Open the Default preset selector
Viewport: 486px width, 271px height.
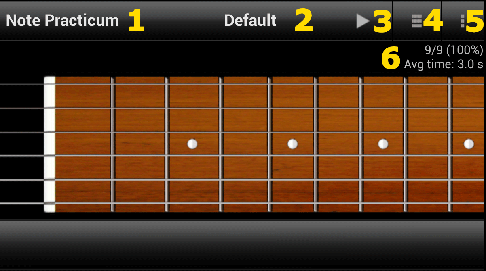[x=250, y=21]
